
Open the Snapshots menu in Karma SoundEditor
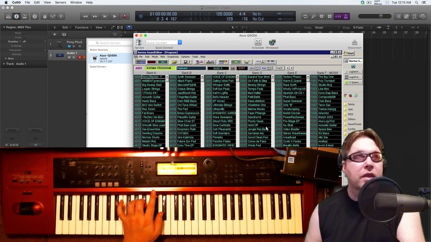pyautogui.click(x=173, y=57)
